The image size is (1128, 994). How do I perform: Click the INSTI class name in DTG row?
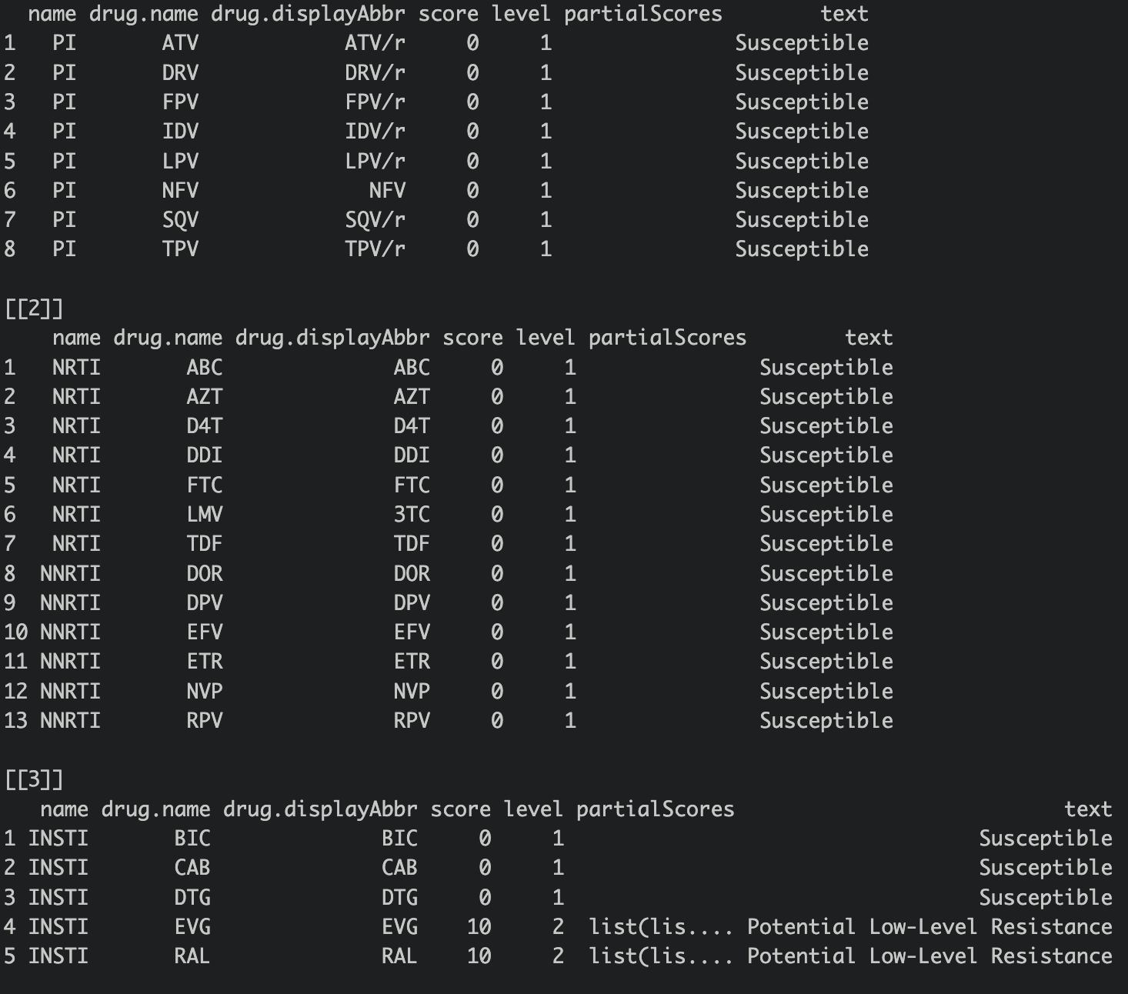[58, 898]
